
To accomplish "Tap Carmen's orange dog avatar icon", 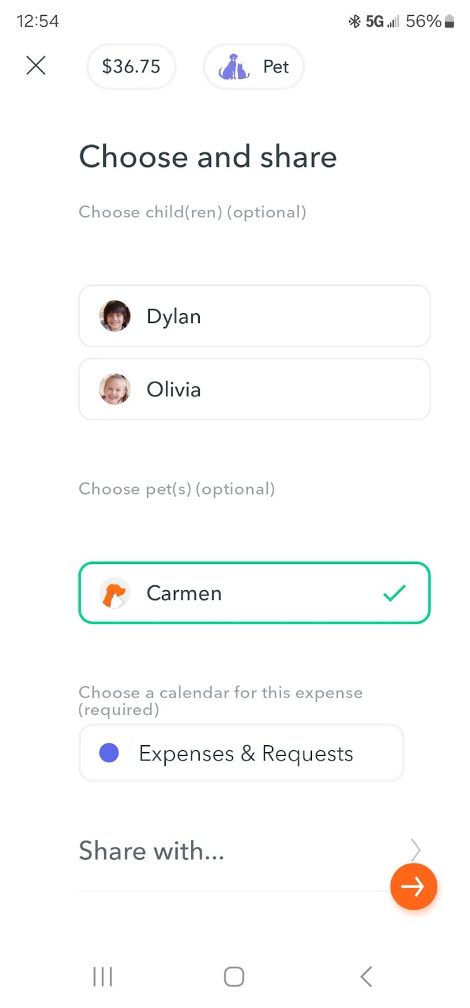I will pyautogui.click(x=115, y=593).
